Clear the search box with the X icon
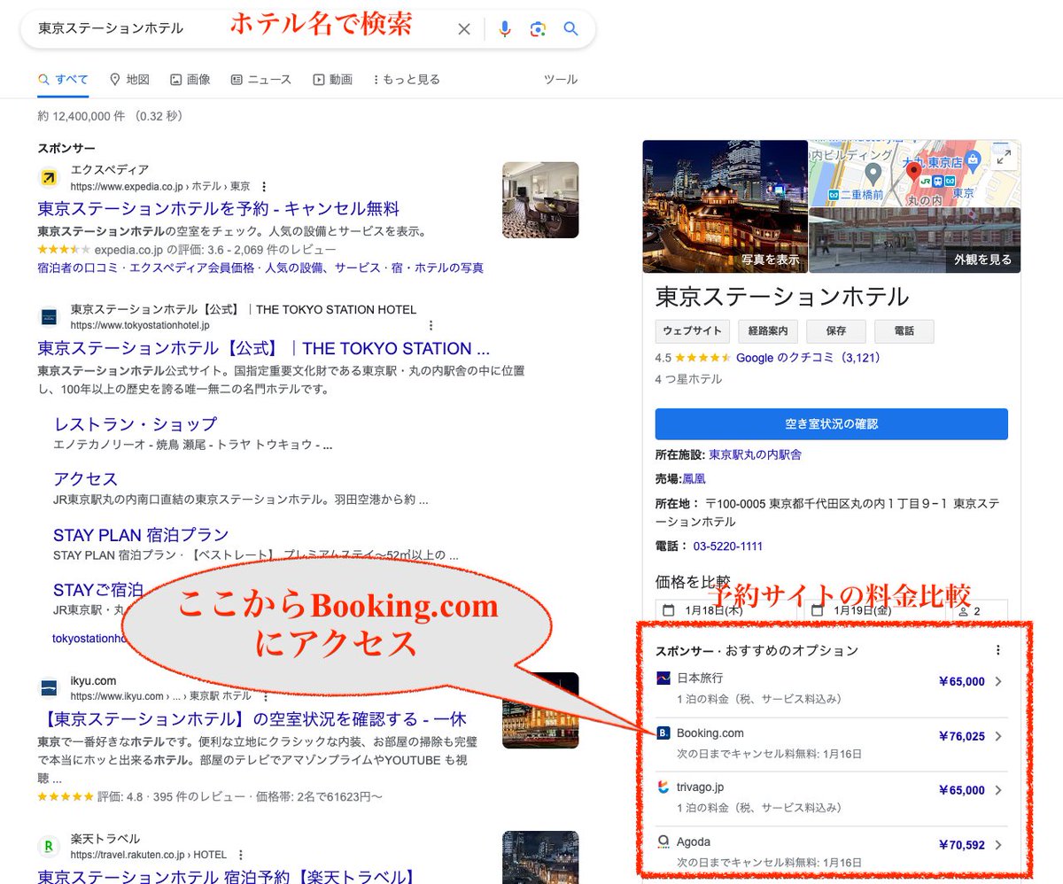1063x884 pixels. pos(464,29)
